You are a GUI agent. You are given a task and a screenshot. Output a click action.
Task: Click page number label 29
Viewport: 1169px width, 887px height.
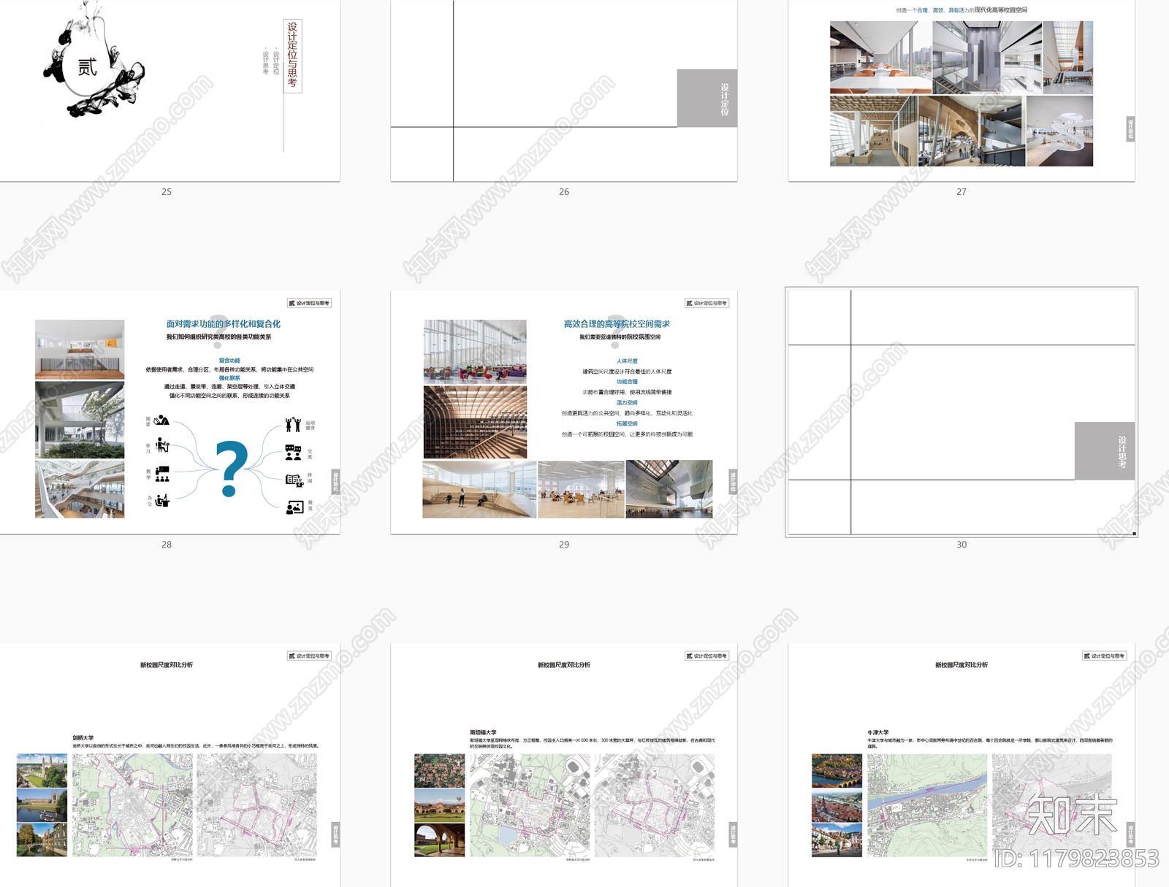564,545
